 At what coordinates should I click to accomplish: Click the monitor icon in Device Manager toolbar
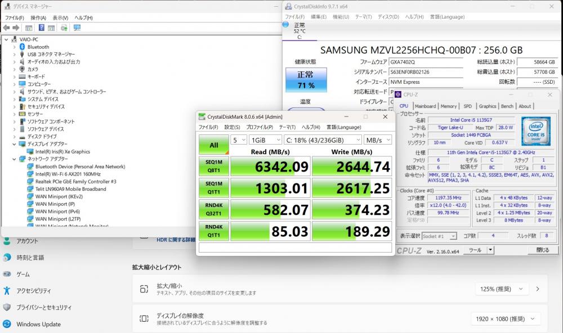pyautogui.click(x=77, y=28)
